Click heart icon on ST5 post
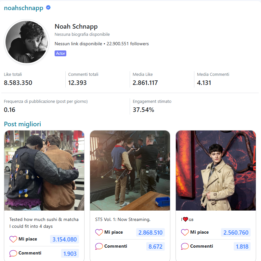The image size is (261, 261). point(99,232)
